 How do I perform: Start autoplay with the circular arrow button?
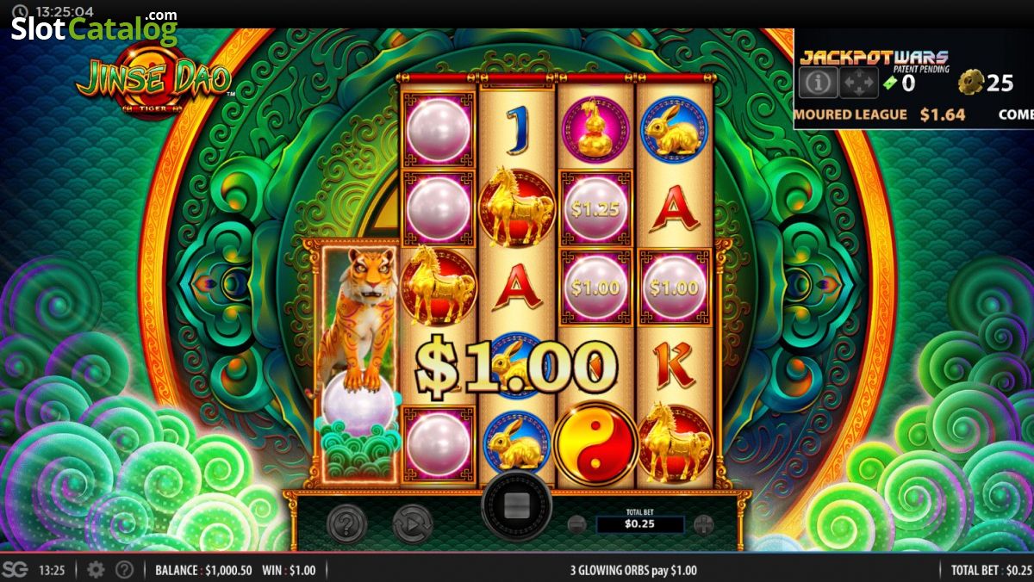click(x=412, y=523)
